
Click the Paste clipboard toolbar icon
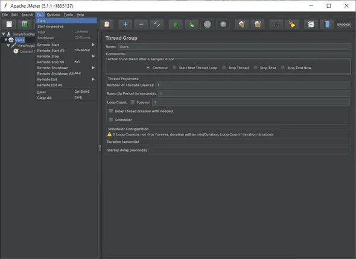tap(107, 24)
